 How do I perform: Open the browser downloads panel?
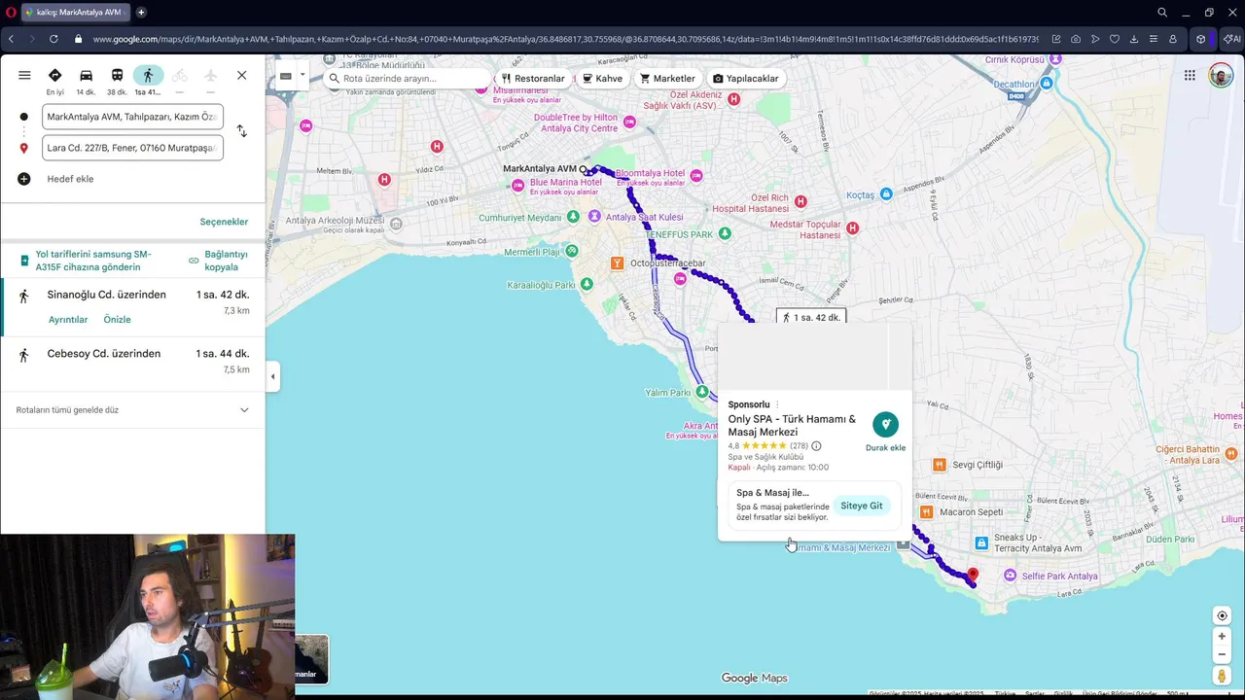1134,39
